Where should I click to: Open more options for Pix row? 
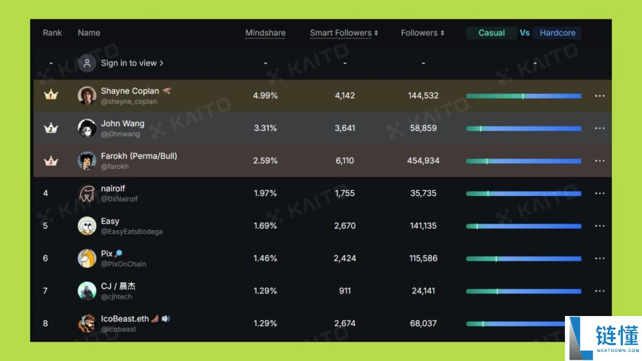pyautogui.click(x=600, y=259)
